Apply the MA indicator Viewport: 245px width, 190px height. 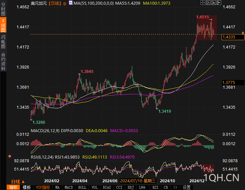(57, 187)
